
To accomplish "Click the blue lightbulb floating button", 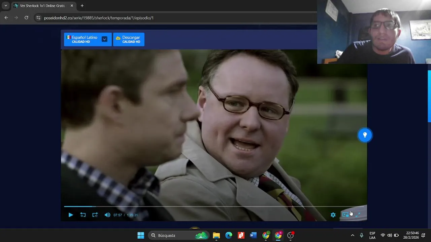I will [365, 135].
